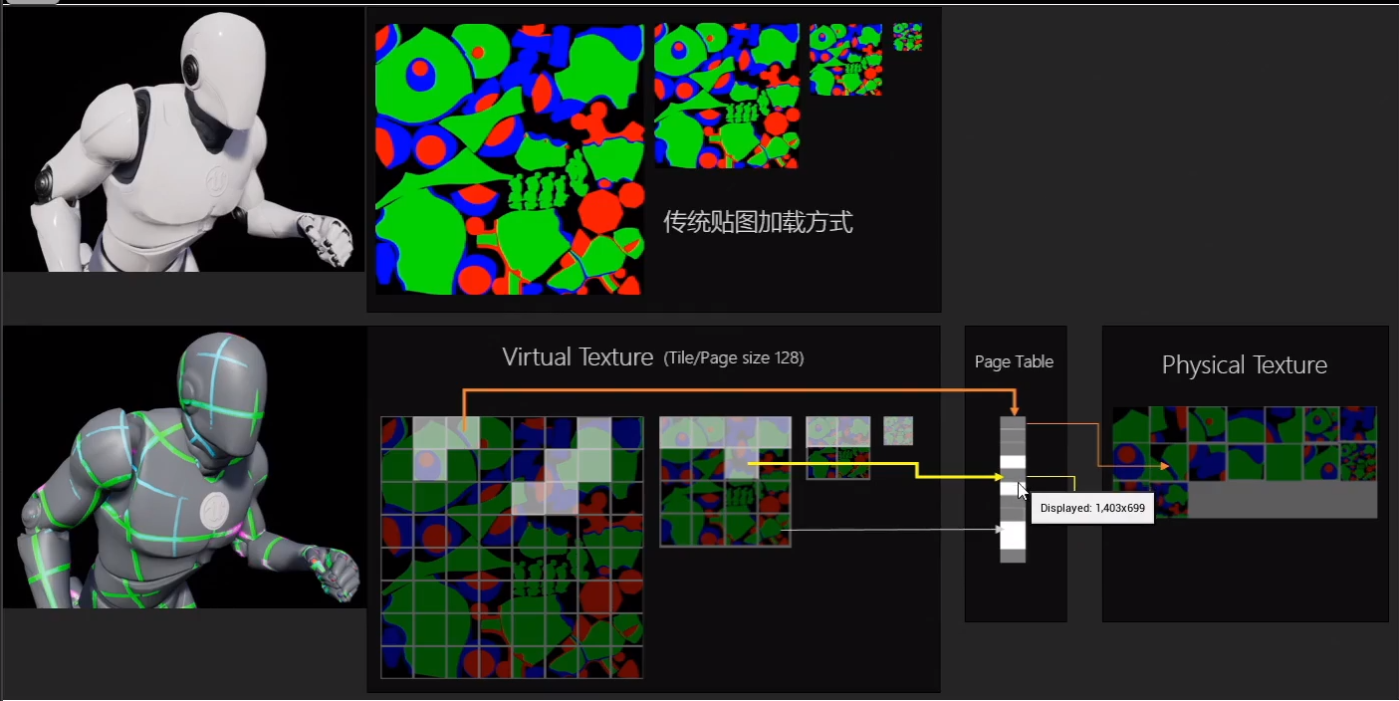The width and height of the screenshot is (1399, 701).
Task: Click the topmost cell of the Page Table column
Action: click(1012, 423)
